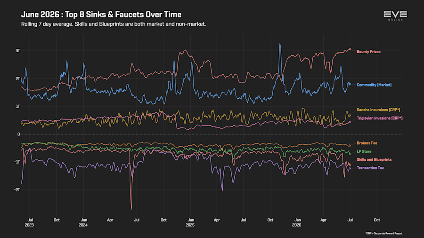Image resolution: width=424 pixels, height=238 pixels.
Task: Click the 'Jan 2026' x-axis label
Action: (x=297, y=222)
